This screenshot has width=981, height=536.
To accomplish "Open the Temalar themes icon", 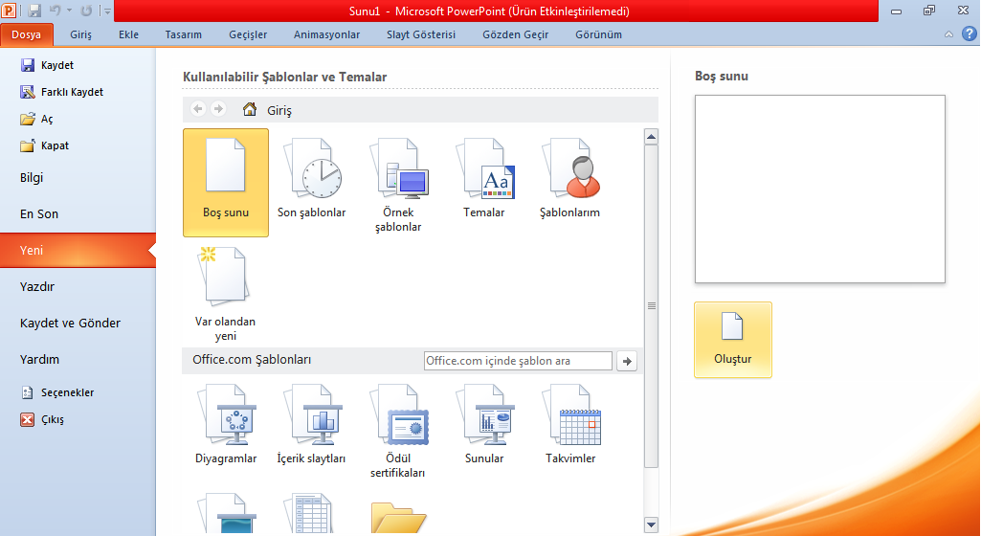I will (x=484, y=180).
